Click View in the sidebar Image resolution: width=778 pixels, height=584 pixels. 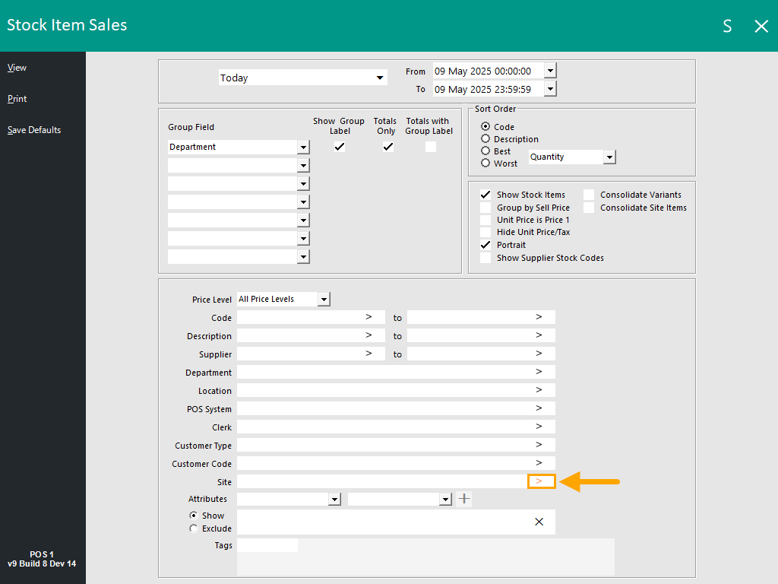click(x=17, y=68)
